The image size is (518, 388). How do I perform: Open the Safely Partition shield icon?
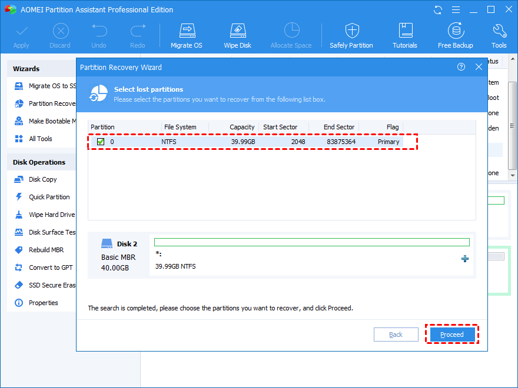click(352, 31)
